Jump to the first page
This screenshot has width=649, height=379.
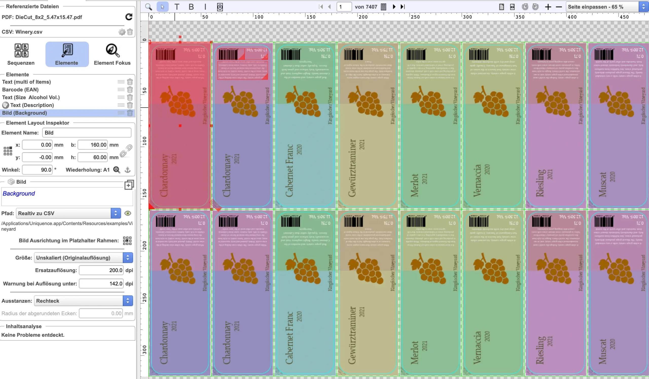(x=321, y=7)
